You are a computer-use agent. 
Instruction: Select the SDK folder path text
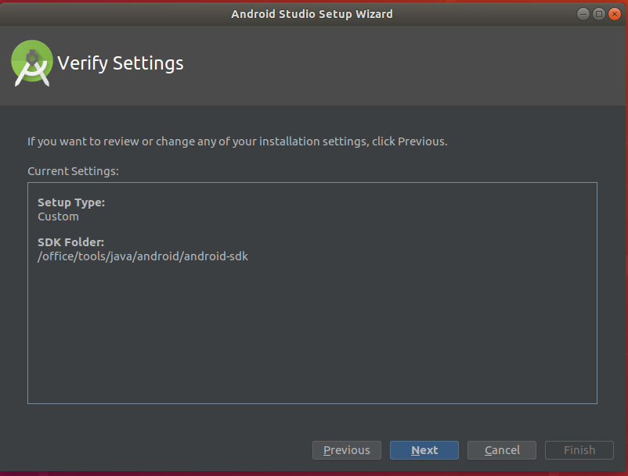tap(143, 256)
